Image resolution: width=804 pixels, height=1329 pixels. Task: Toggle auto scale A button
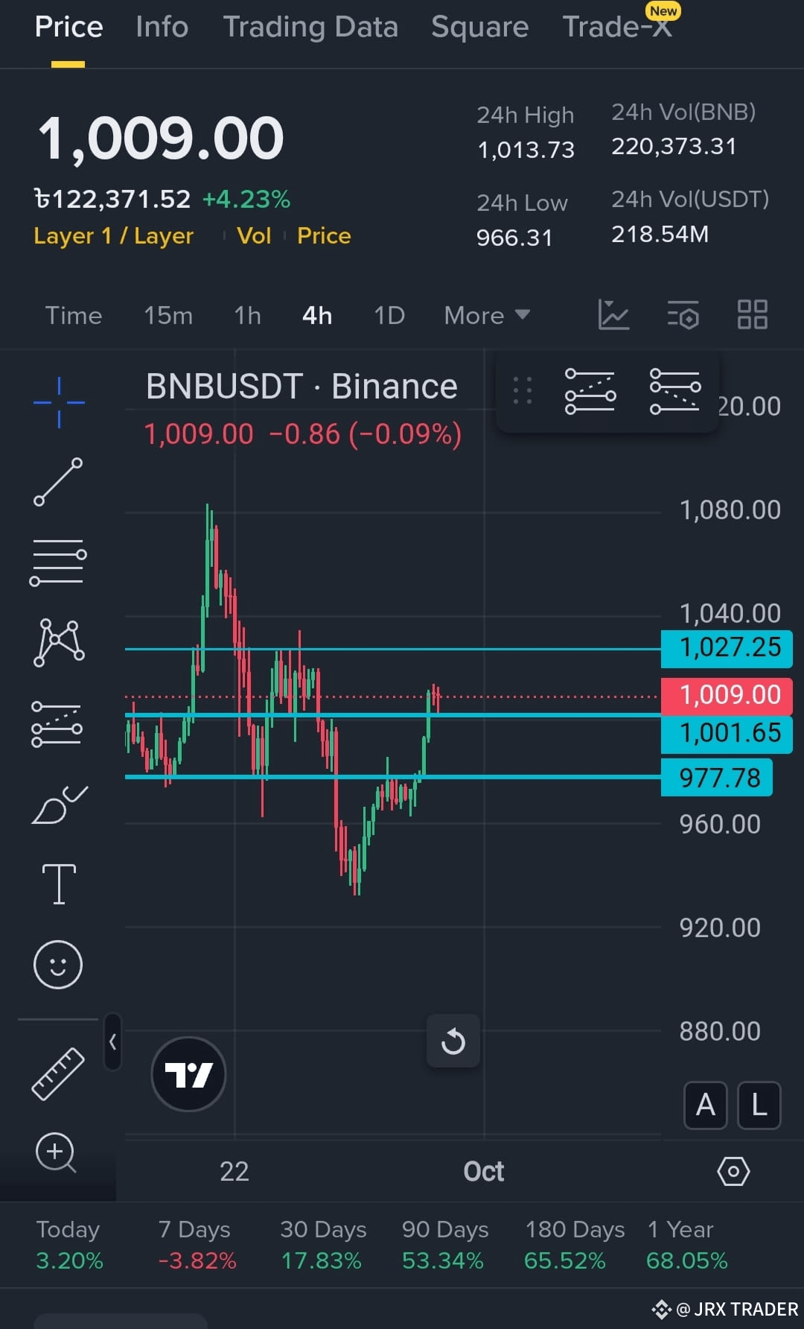point(706,1105)
